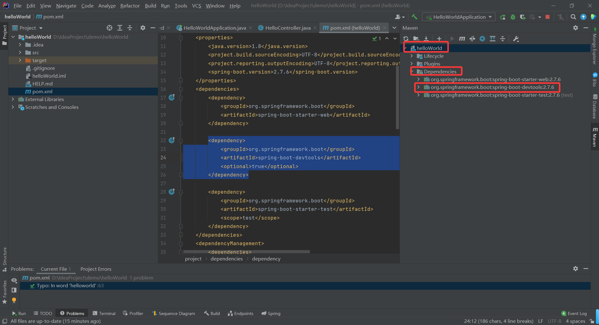The height and width of the screenshot is (325, 599).
Task: Toggle Database side panel
Action: (595, 106)
